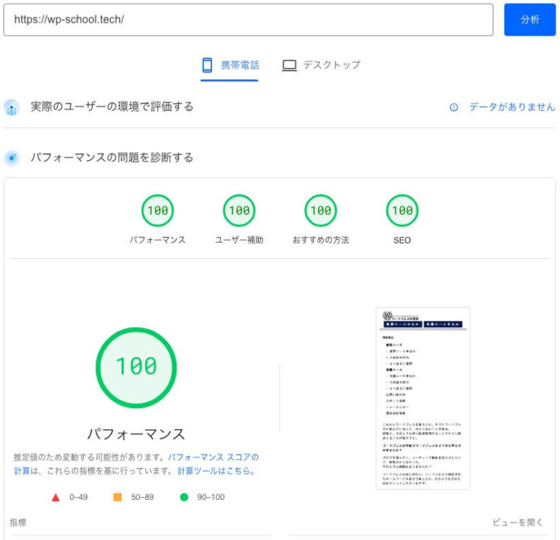Select the おすすめの方法 score gauge
This screenshot has width=560, height=540.
pos(321,211)
